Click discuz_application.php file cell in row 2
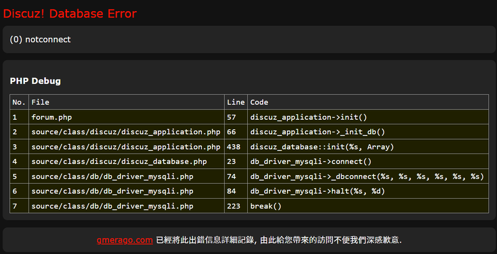Image resolution: width=497 pixels, height=254 pixels. pyautogui.click(x=127, y=132)
